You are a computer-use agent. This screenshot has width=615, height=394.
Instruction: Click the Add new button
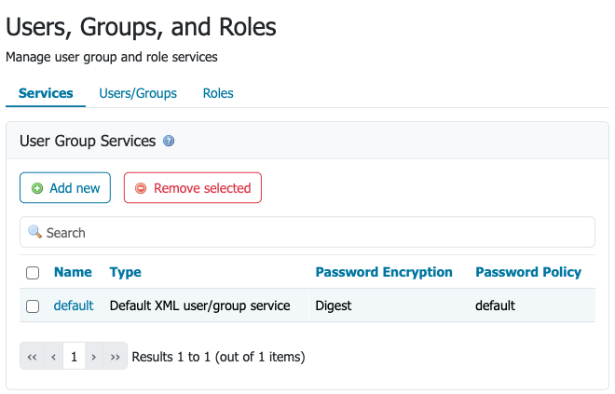tap(65, 188)
